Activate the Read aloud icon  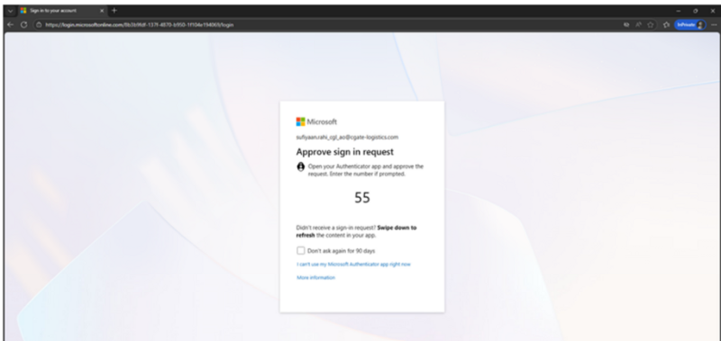point(639,25)
